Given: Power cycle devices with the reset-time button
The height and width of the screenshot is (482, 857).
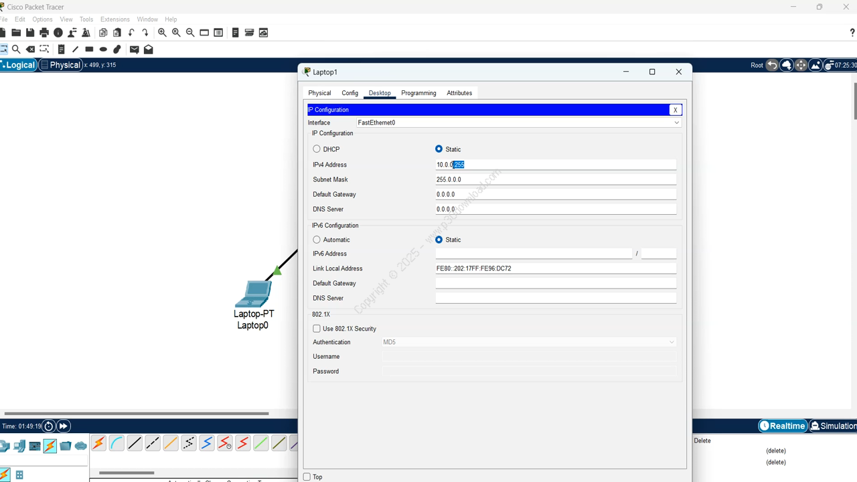Looking at the screenshot, I should pos(48,426).
